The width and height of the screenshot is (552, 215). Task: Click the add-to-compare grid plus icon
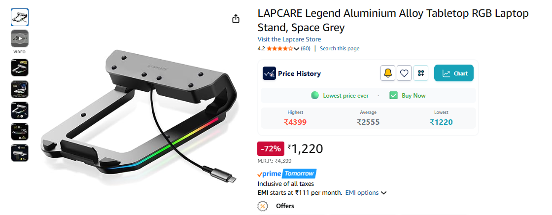point(420,73)
